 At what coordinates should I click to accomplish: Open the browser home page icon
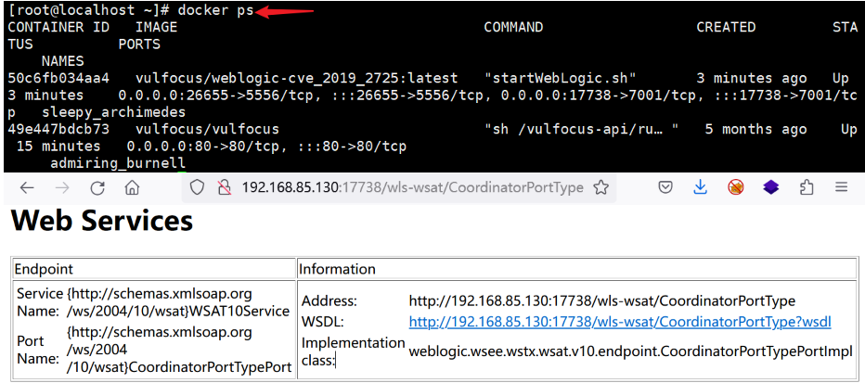point(131,188)
